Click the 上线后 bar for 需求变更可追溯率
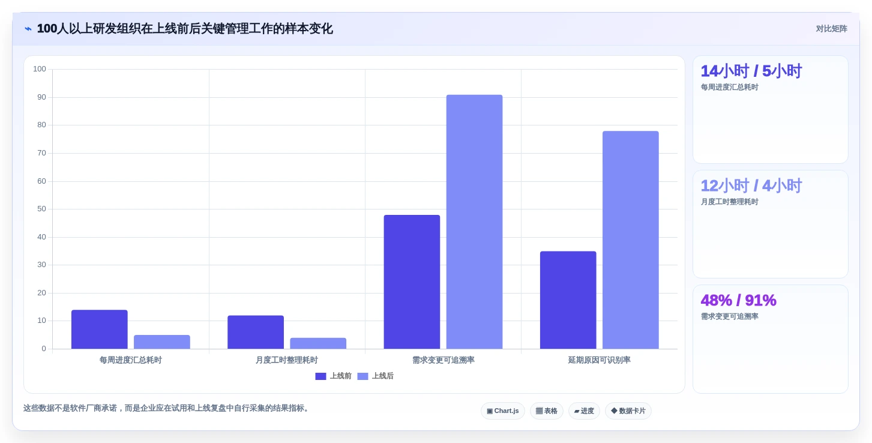Viewport: 872px width, 443px height. click(474, 222)
